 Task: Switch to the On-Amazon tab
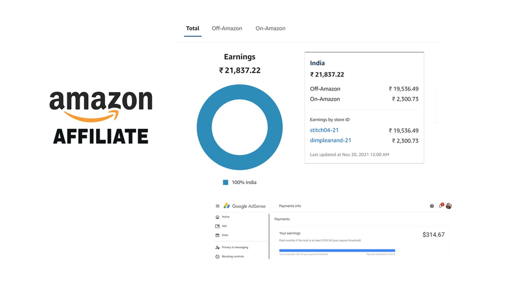270,28
